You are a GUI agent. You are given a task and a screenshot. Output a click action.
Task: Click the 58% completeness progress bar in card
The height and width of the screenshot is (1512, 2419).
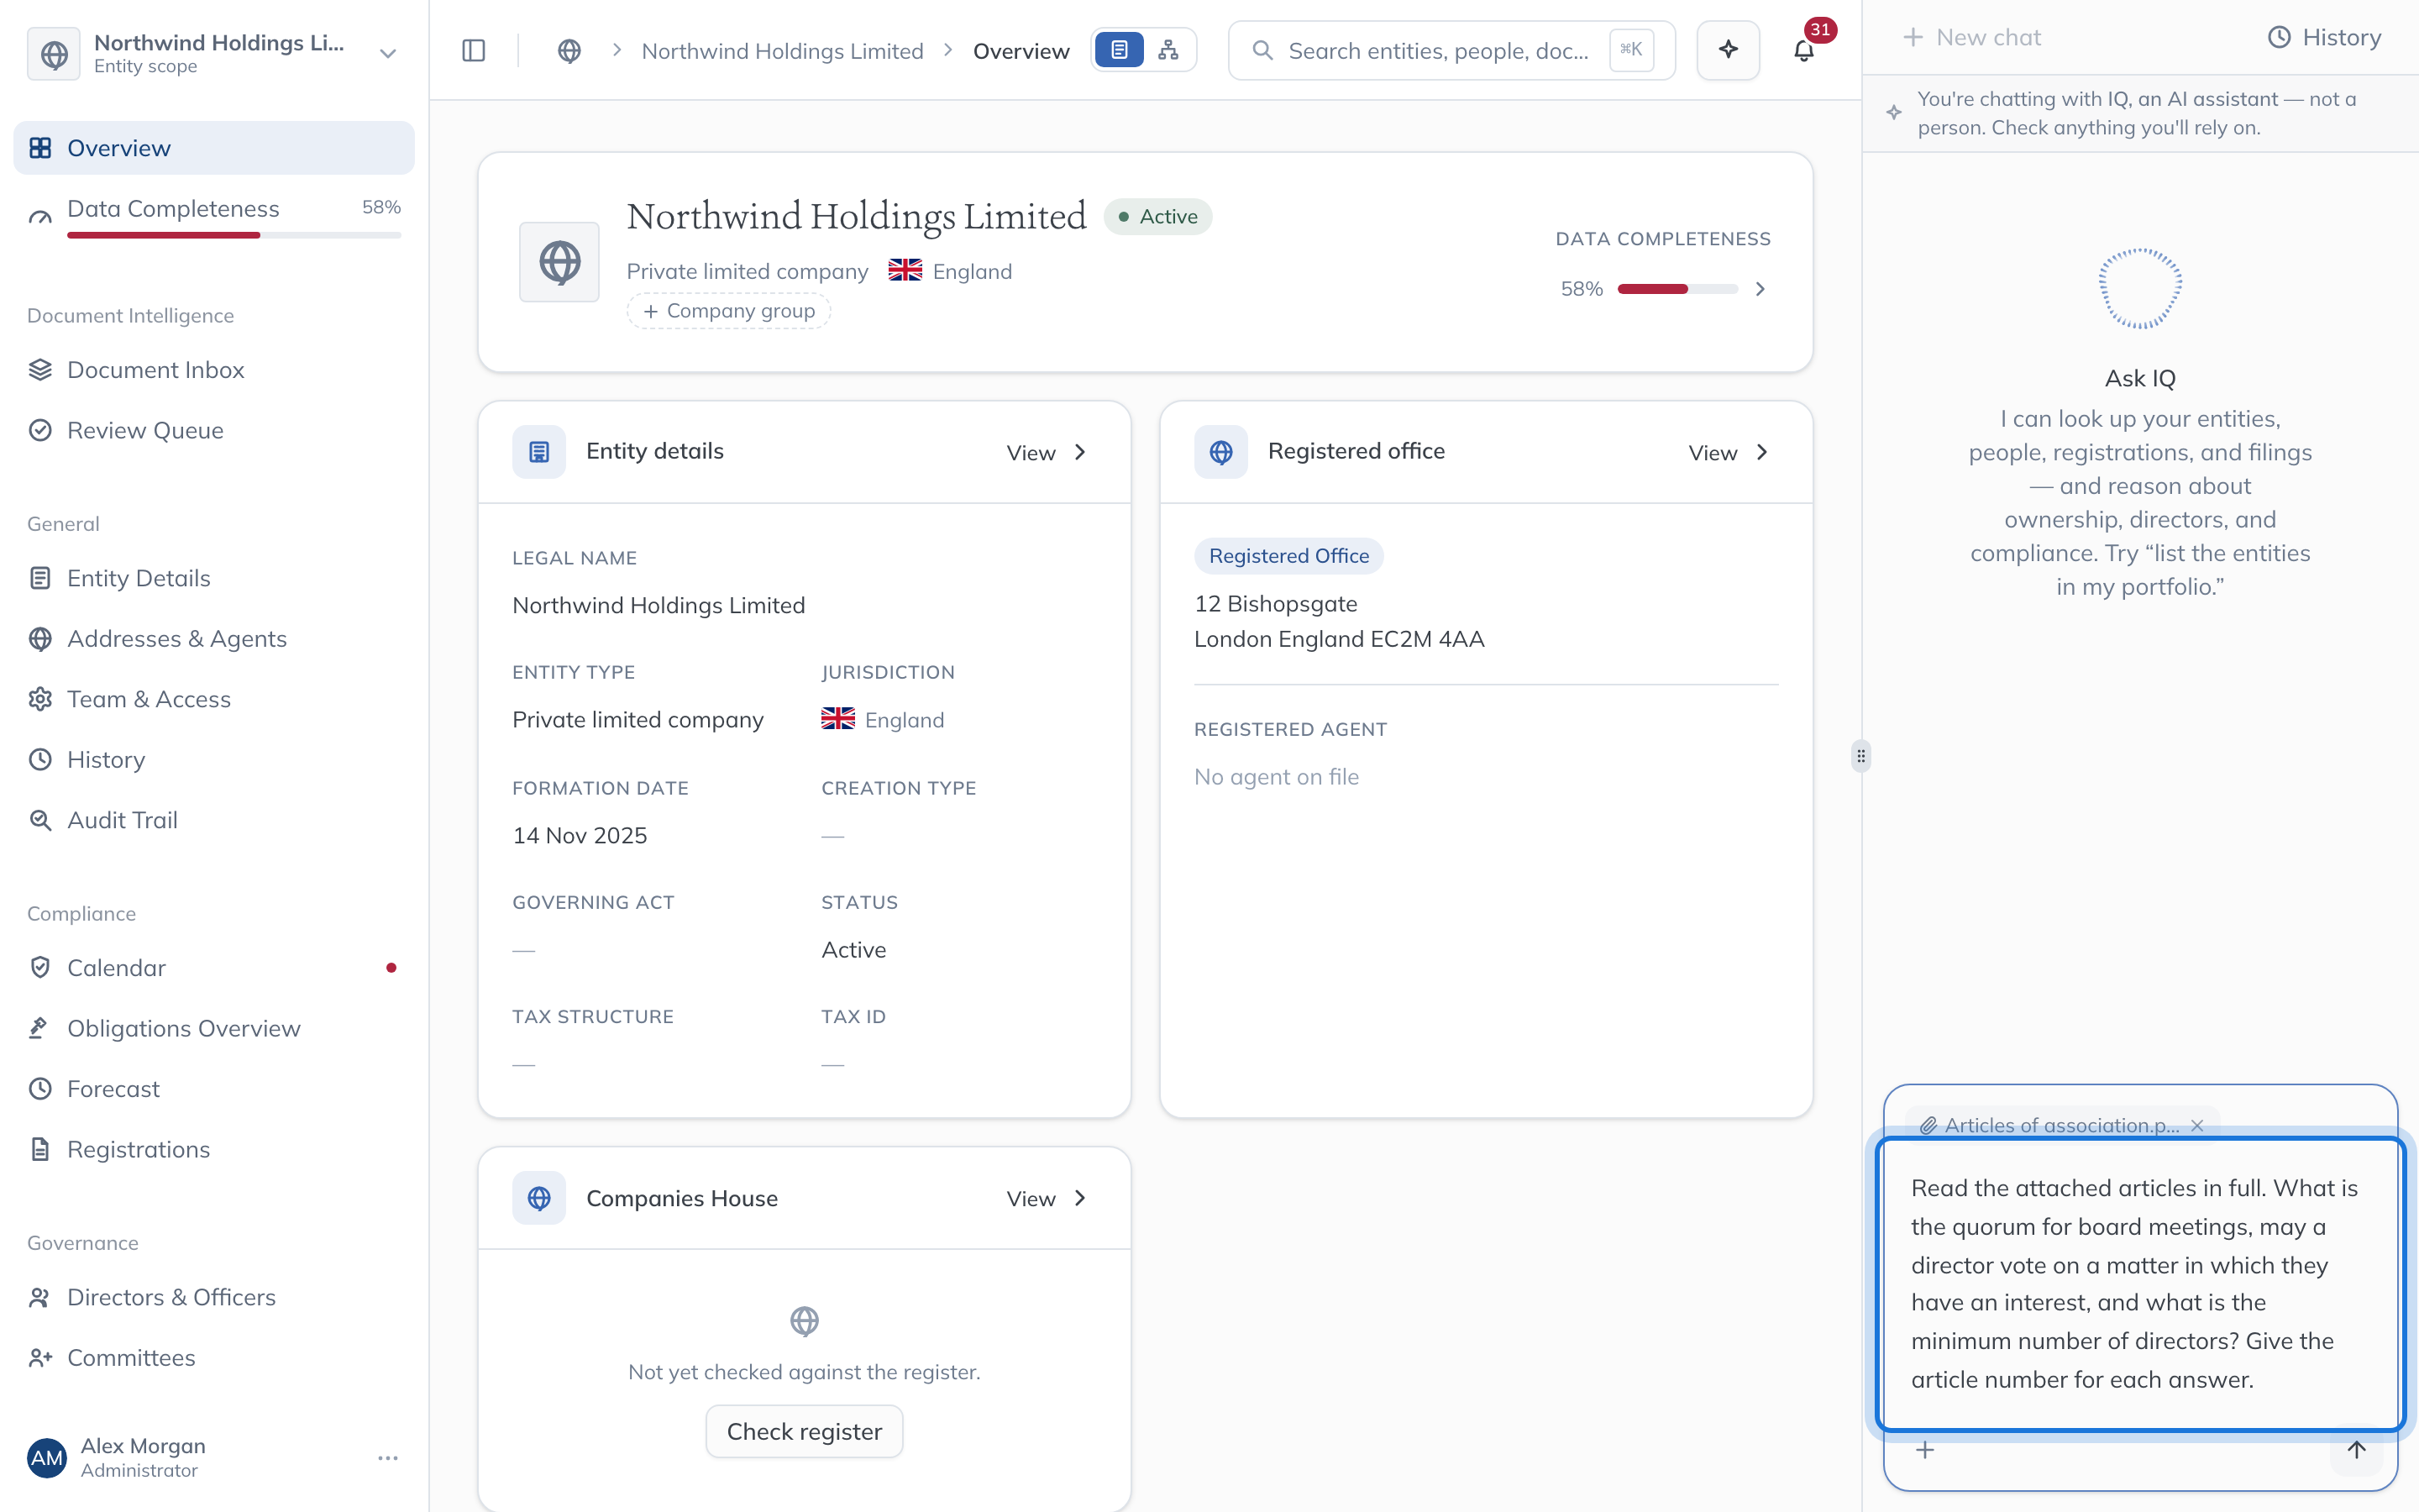(x=1677, y=289)
